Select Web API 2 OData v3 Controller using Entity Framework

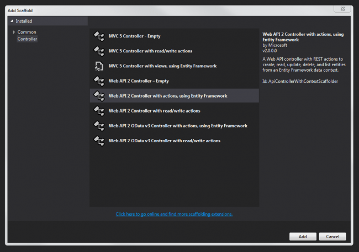click(178, 126)
